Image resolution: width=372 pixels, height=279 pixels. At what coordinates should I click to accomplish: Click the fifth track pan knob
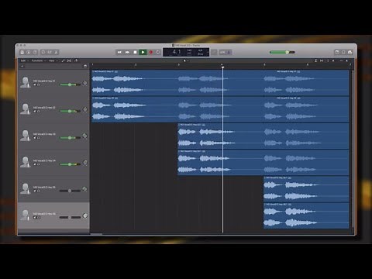84,189
